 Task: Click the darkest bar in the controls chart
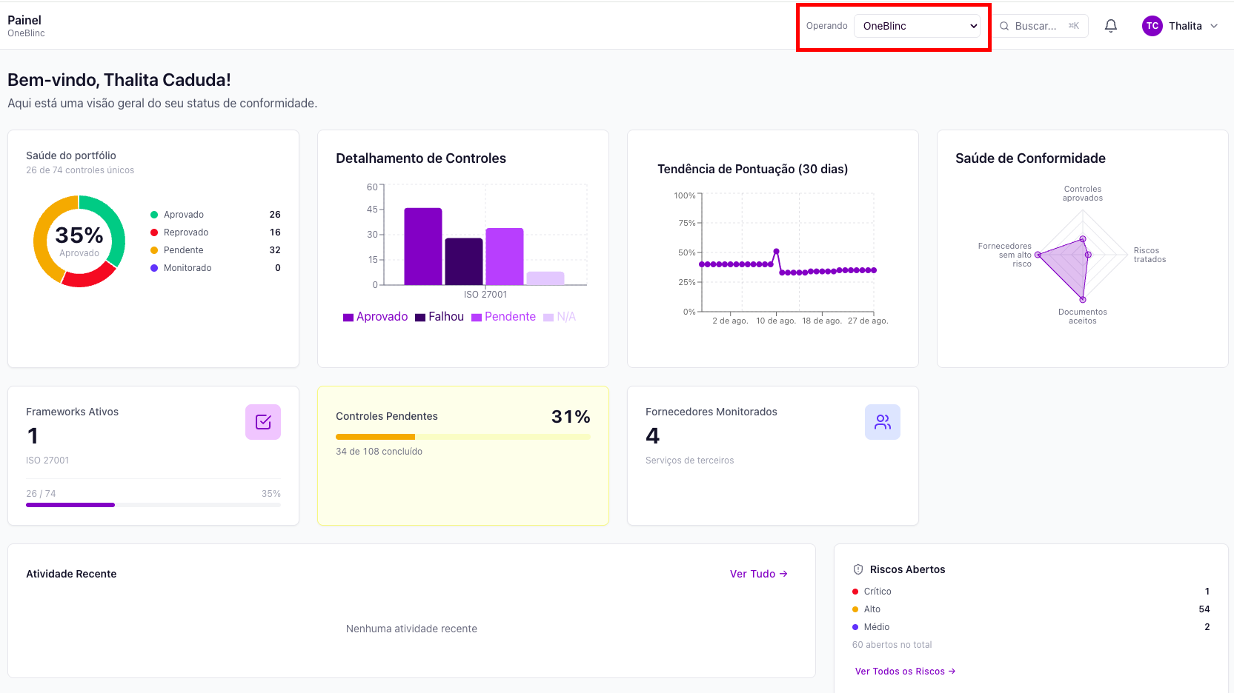[464, 261]
